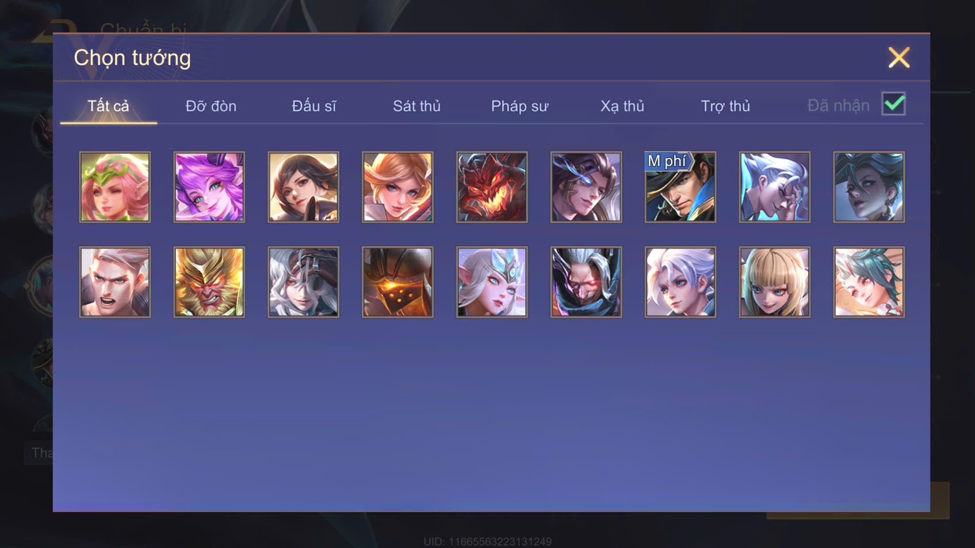Close the 'Chọn tướng' dialog
This screenshot has width=975, height=548.
coord(899,57)
